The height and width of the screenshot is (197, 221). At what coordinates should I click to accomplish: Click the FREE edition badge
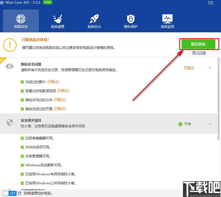(47, 2)
